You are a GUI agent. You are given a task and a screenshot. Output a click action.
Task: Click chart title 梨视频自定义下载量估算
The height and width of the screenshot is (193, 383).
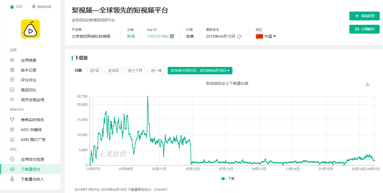(227, 83)
